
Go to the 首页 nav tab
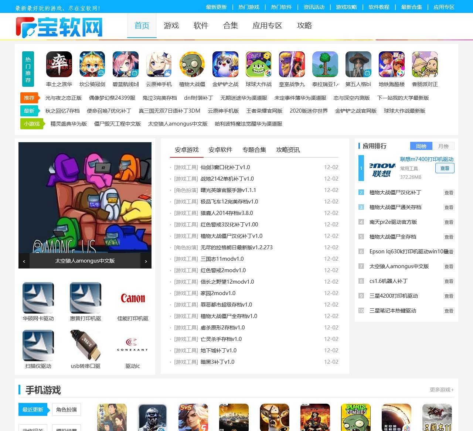point(142,25)
